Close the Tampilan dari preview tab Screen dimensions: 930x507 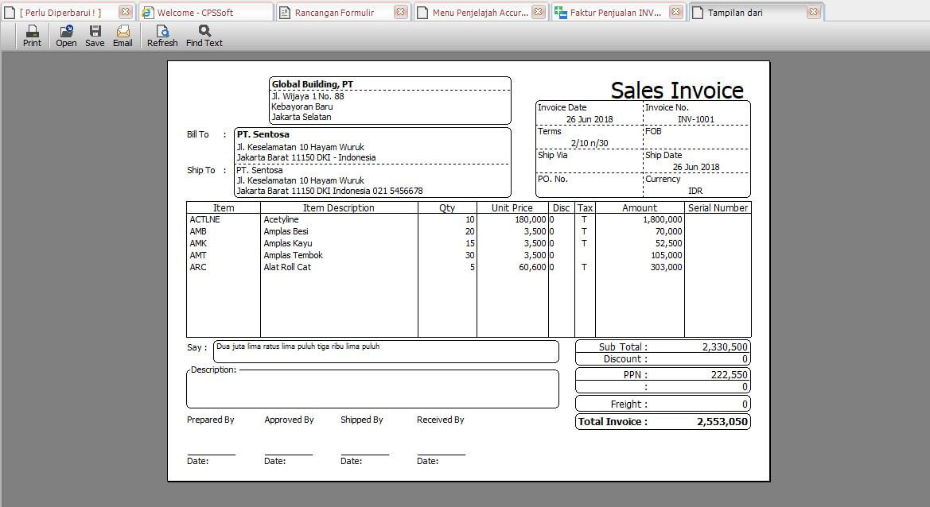(x=813, y=12)
